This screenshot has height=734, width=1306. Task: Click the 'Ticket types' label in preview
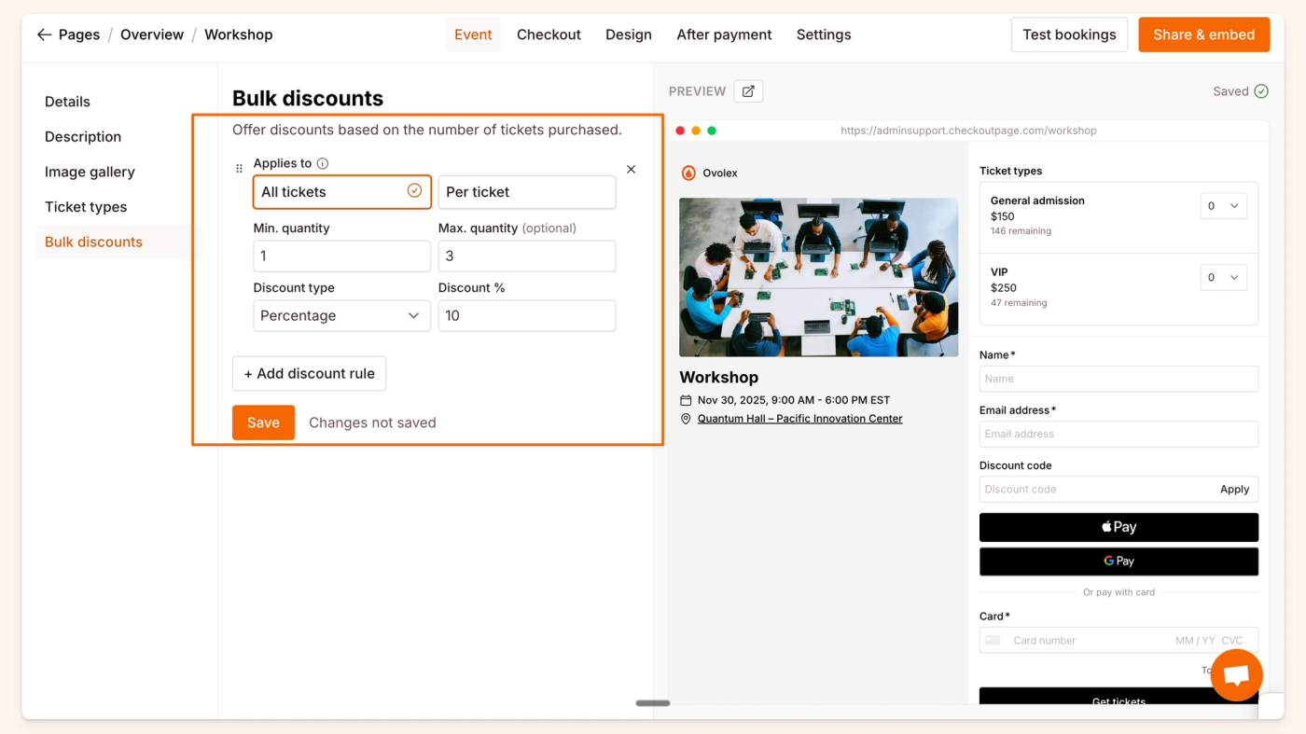pos(1010,171)
